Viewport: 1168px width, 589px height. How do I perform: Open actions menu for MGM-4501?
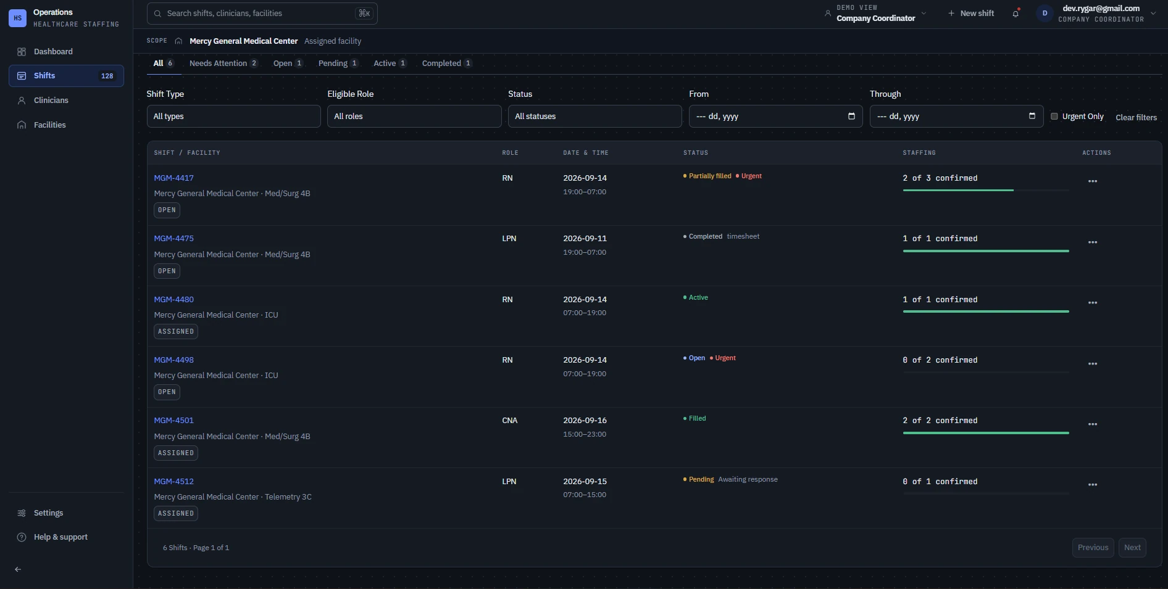[x=1093, y=424]
